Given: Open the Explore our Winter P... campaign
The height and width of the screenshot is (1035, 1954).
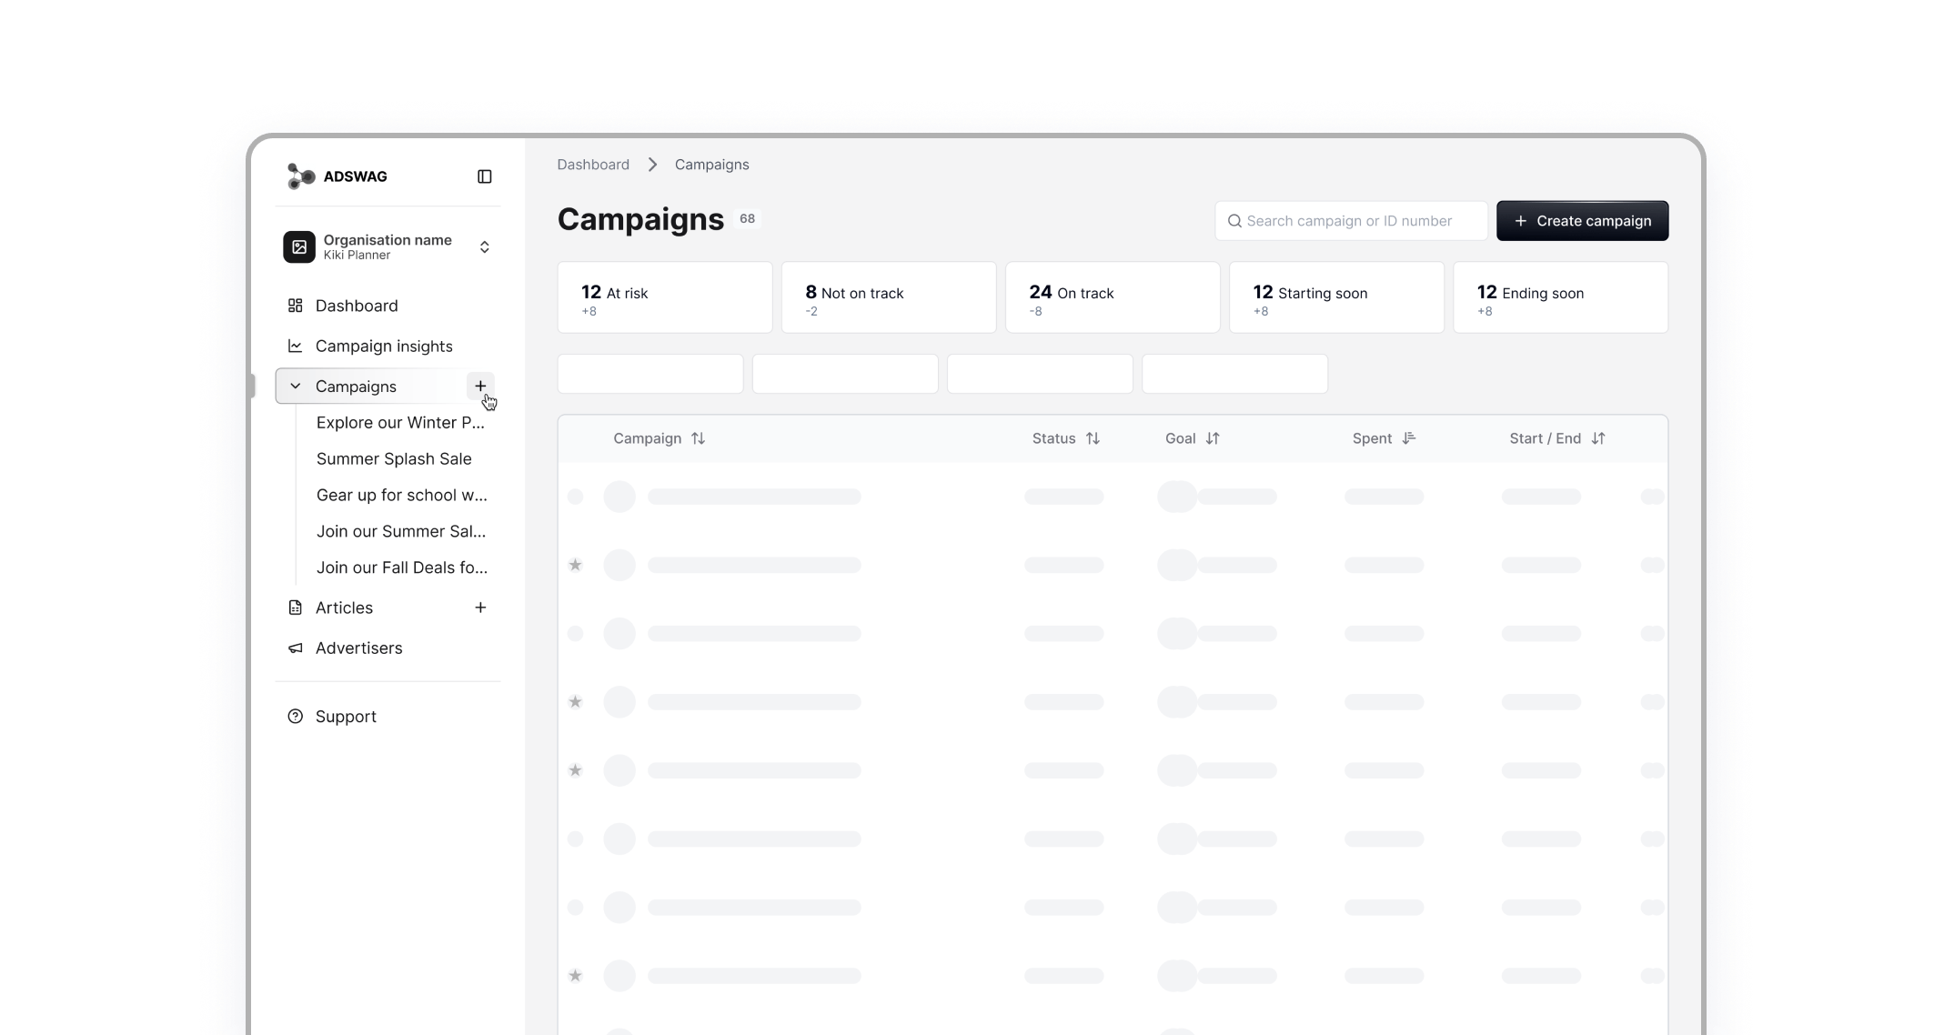Looking at the screenshot, I should coord(400,422).
